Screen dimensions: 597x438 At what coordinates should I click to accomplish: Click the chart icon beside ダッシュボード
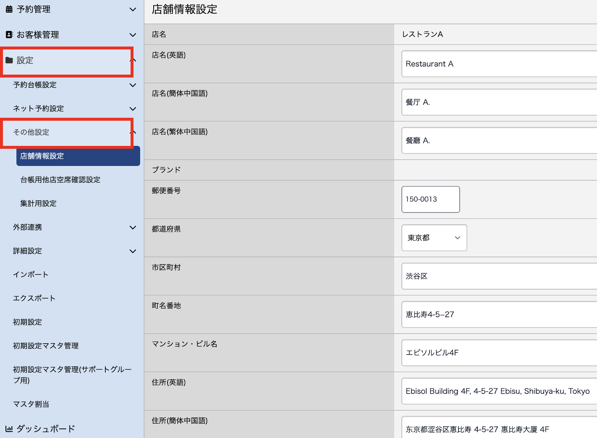[9, 429]
